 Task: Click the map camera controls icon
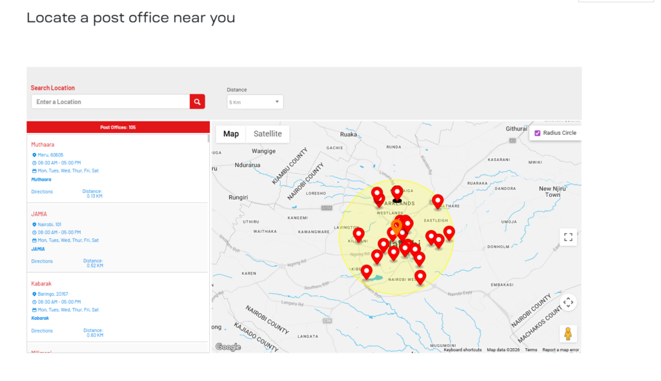tap(568, 302)
